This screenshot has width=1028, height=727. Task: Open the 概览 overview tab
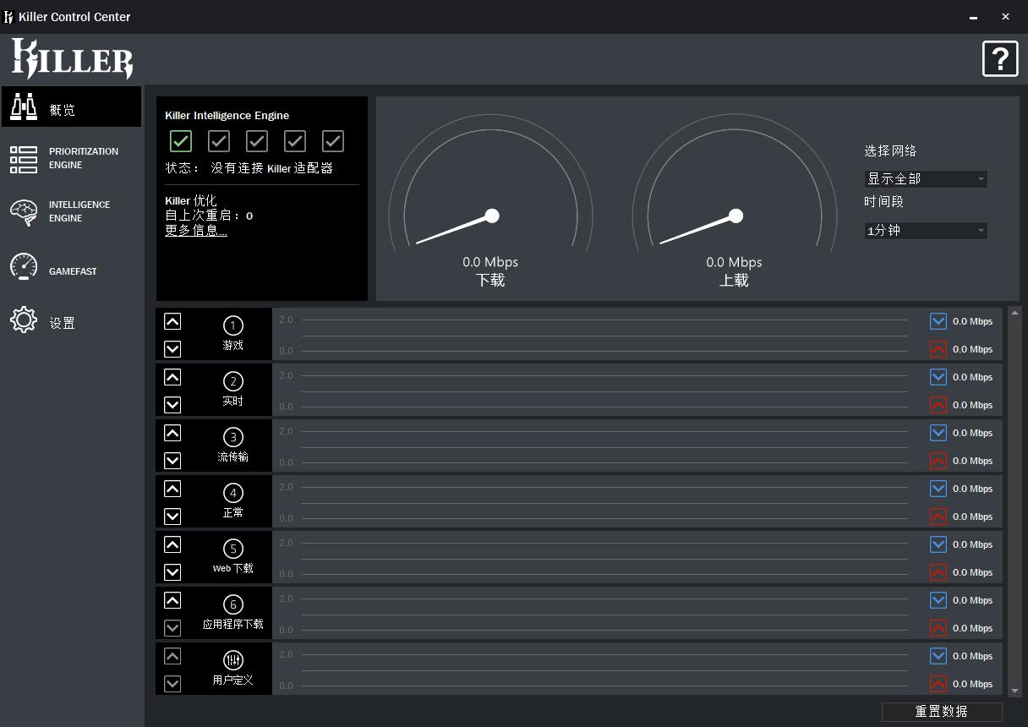click(71, 107)
